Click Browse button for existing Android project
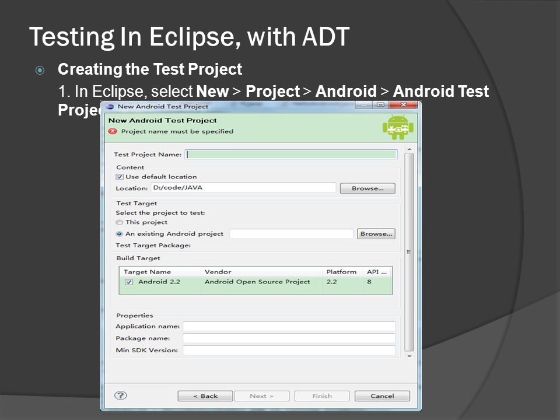Screen dimensions: 560x420 coord(376,233)
